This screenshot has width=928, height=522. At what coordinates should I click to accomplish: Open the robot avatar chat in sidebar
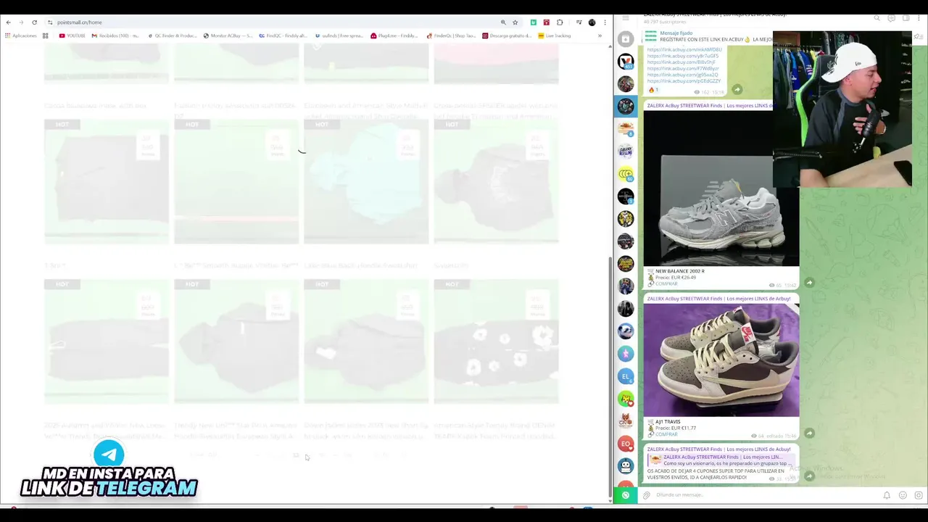click(x=626, y=466)
